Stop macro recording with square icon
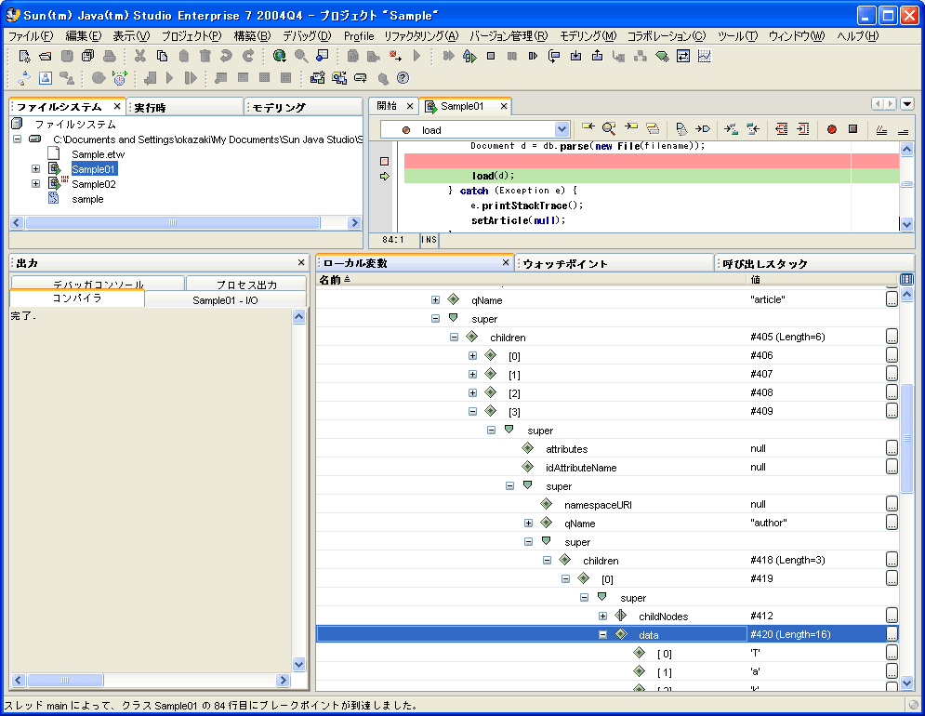The image size is (925, 716). (853, 128)
